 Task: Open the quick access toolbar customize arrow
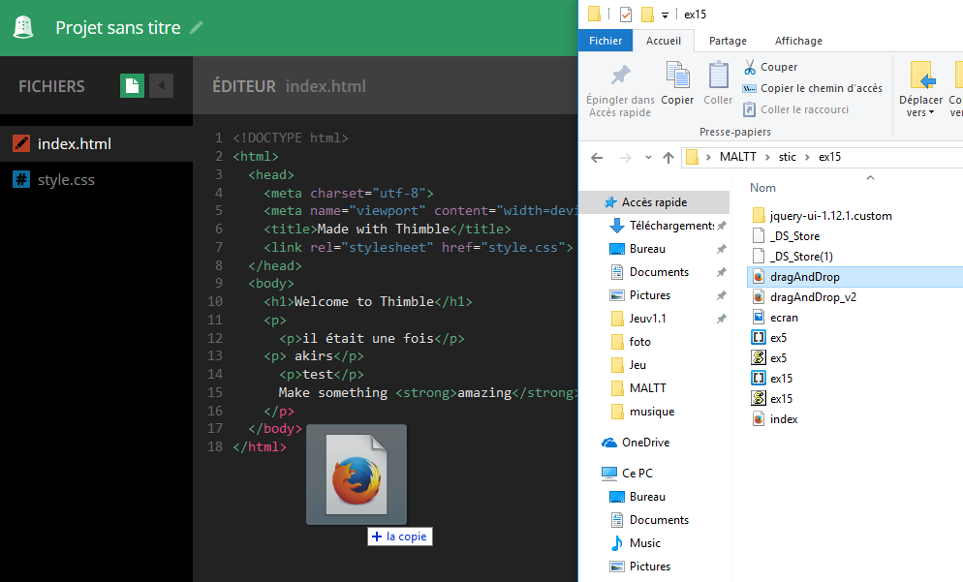click(x=665, y=15)
